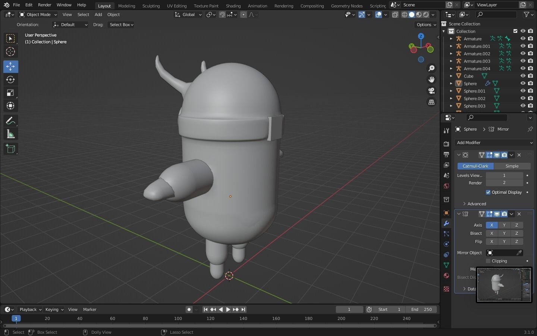The width and height of the screenshot is (537, 336).
Task: Open the Select Box drag dropdown
Action: [x=121, y=25]
